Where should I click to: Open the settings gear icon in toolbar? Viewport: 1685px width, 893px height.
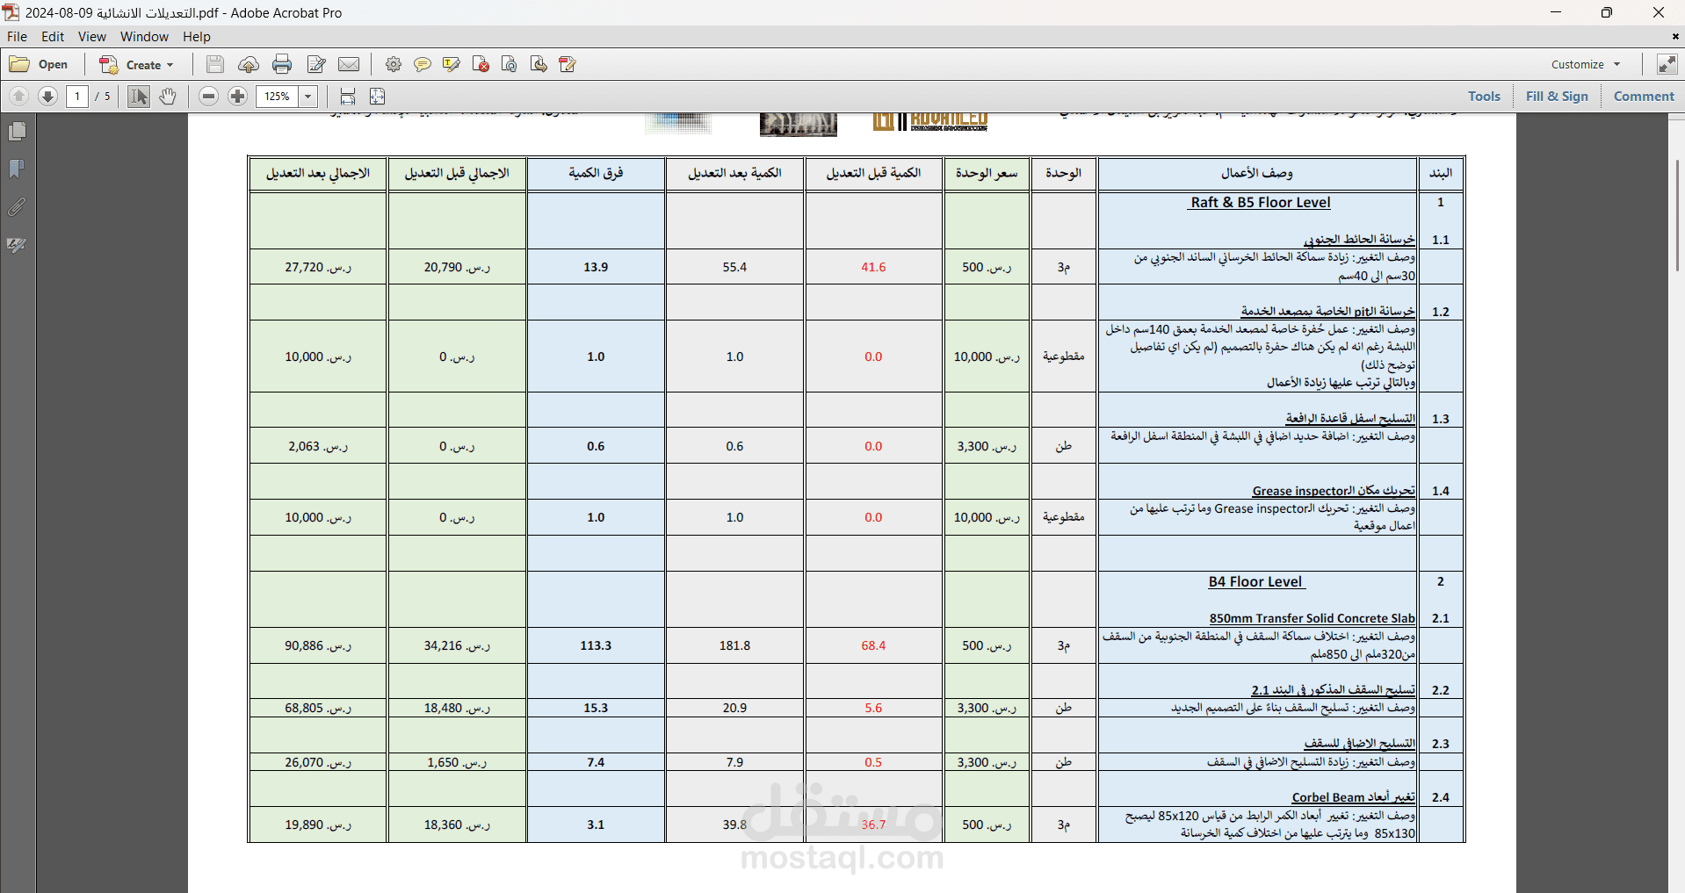(394, 64)
